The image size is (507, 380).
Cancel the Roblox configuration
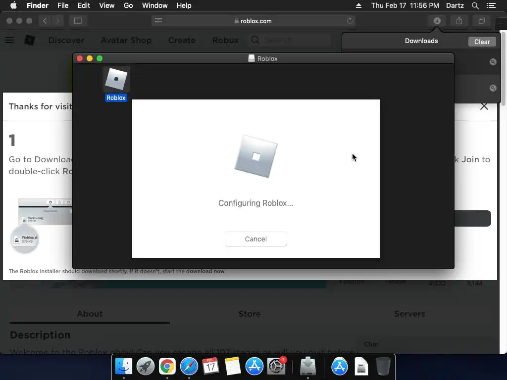[256, 239]
